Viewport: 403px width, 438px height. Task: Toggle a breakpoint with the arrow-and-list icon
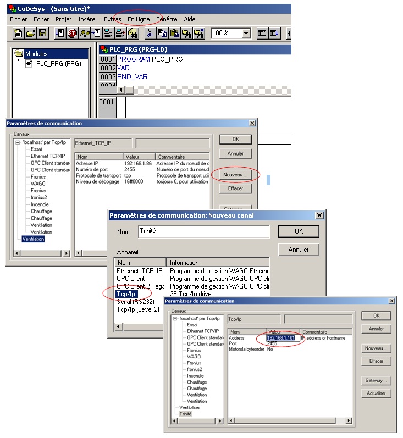point(96,33)
